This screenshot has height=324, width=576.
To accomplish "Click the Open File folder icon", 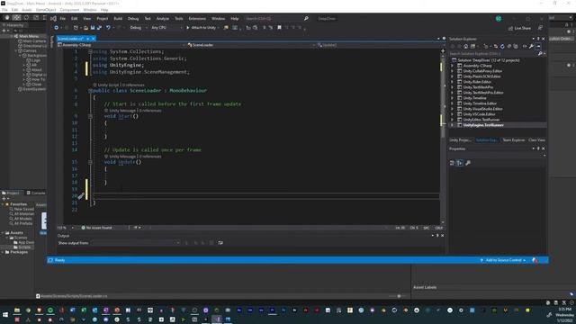I will pyautogui.click(x=85, y=28).
